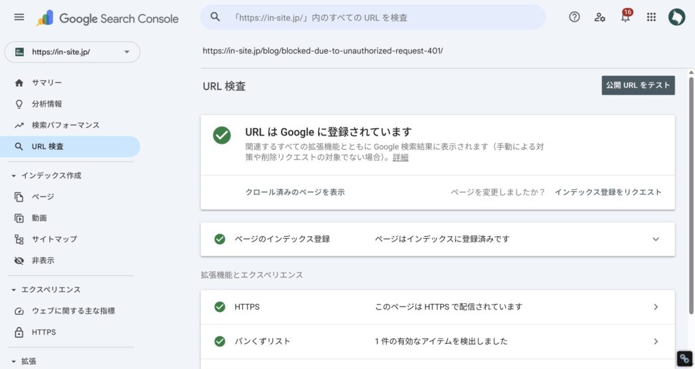Screen dimensions: 695x369
Task: Click the green check in パンくずリスト row
Action: tap(220, 342)
